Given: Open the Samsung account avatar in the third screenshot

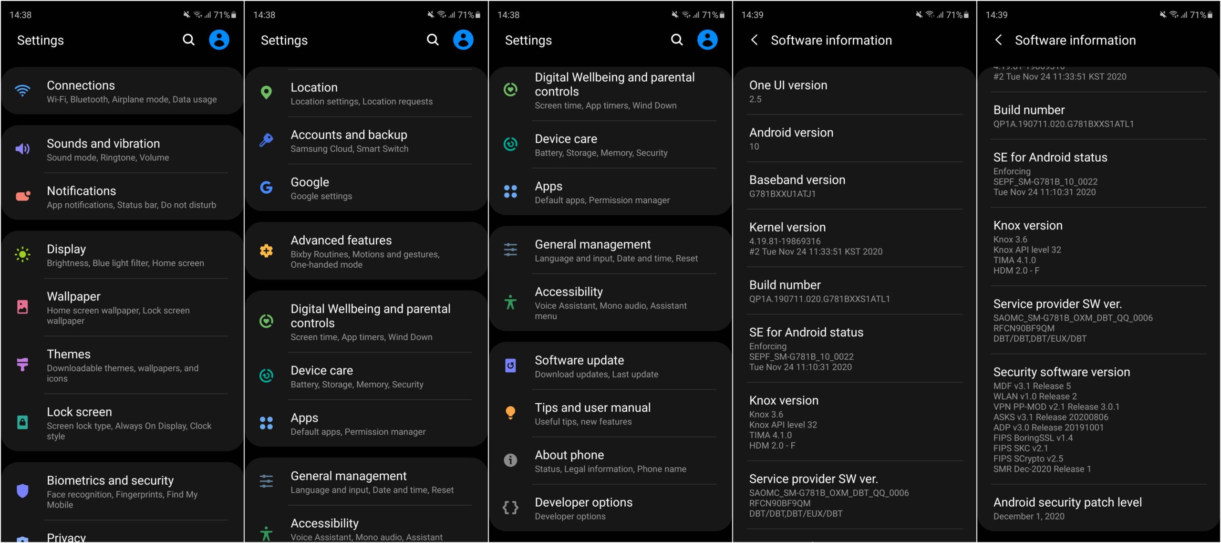Looking at the screenshot, I should coord(708,40).
